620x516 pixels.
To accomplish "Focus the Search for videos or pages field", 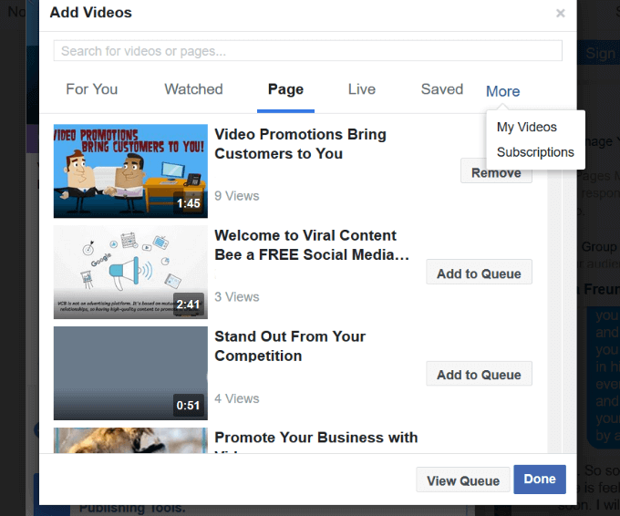I will pos(307,51).
